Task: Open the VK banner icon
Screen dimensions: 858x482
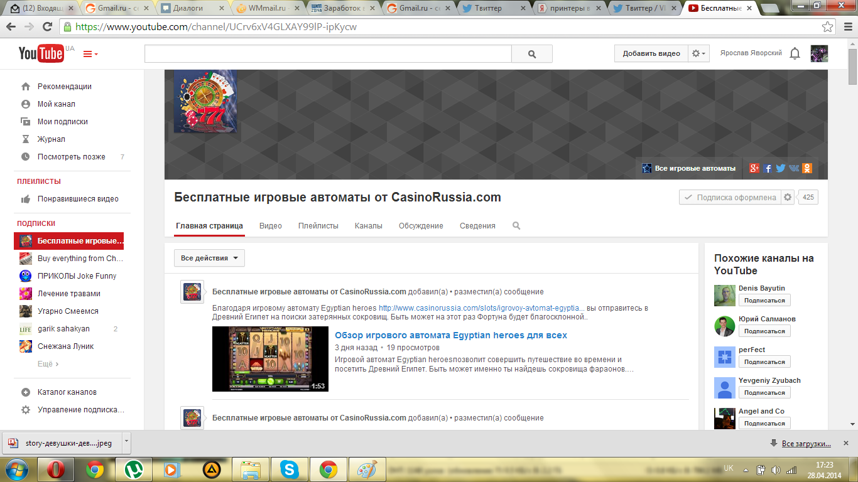Action: click(x=794, y=168)
